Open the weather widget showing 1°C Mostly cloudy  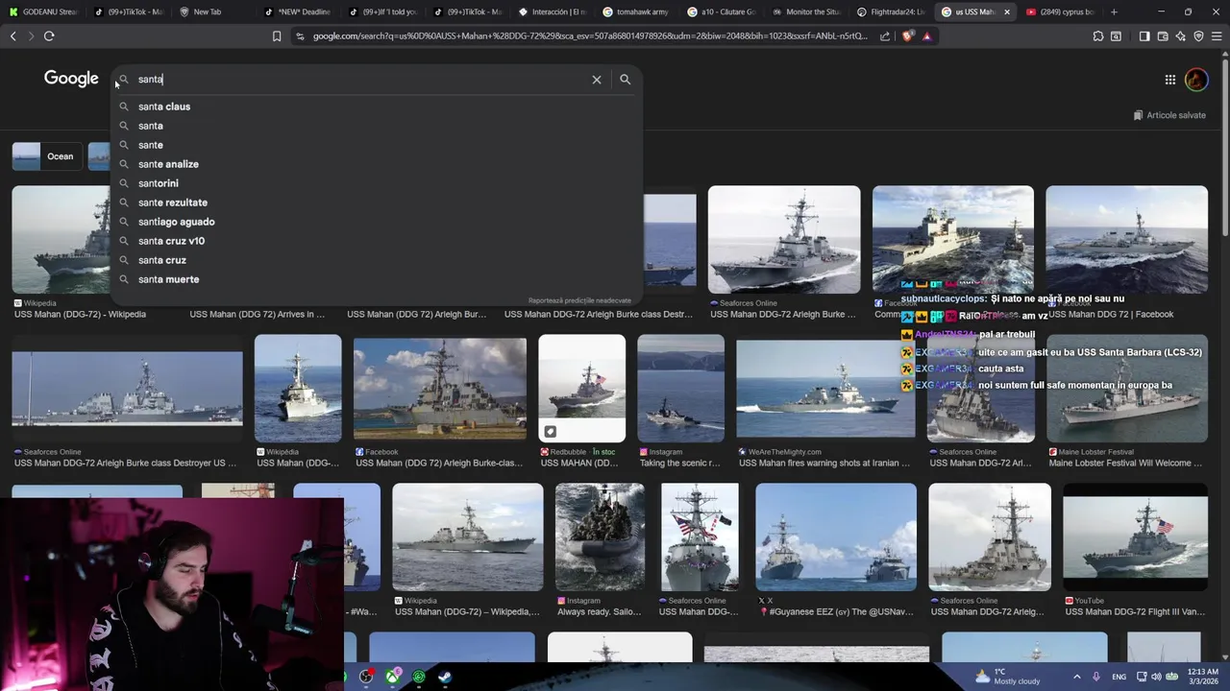tap(1007, 677)
